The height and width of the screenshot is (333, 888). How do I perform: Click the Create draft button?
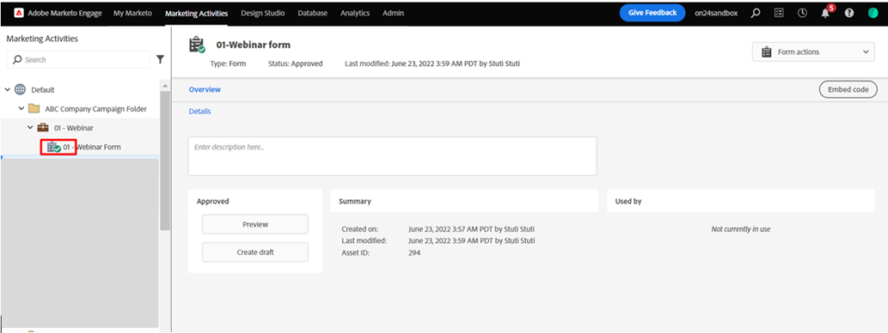tap(255, 252)
